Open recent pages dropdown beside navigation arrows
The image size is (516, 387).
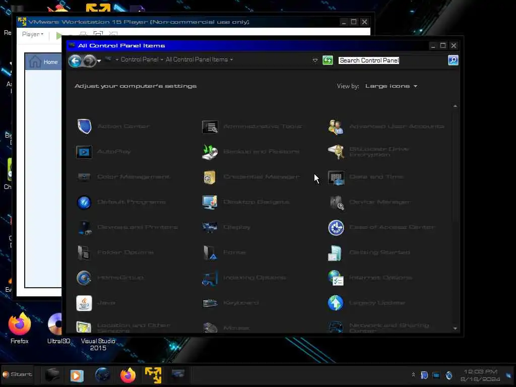click(99, 61)
